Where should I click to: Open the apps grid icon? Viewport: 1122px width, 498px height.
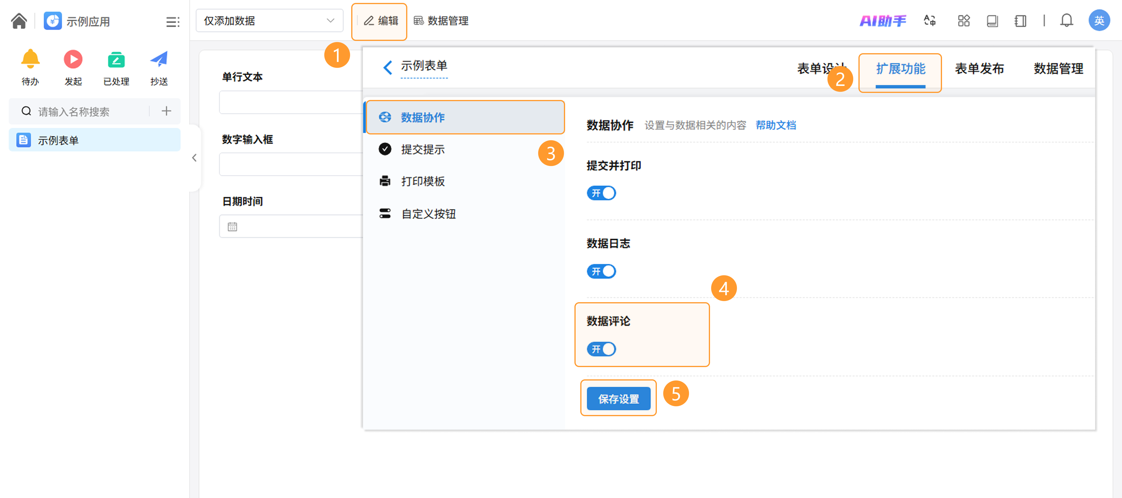coord(963,20)
